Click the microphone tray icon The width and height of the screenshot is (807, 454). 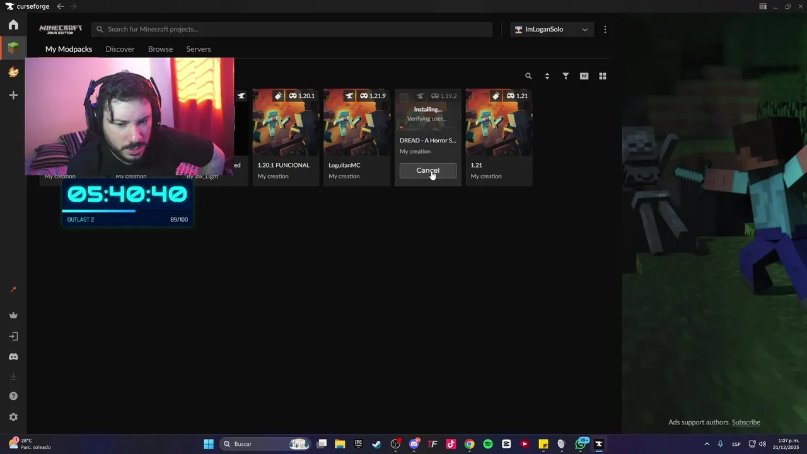tap(721, 444)
